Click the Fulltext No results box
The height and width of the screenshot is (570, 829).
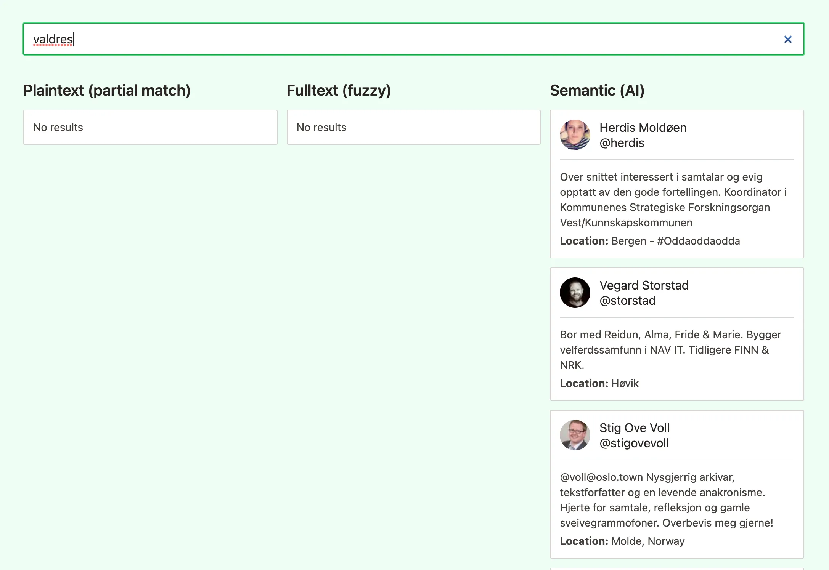(x=413, y=127)
